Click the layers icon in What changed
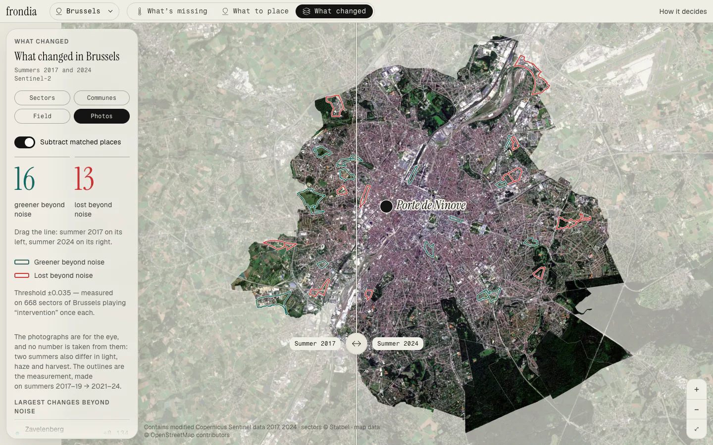The height and width of the screenshot is (445, 713). click(x=306, y=11)
